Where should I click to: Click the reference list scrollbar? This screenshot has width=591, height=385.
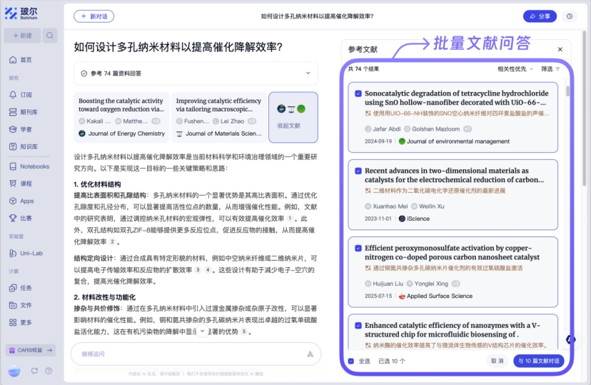567,93
